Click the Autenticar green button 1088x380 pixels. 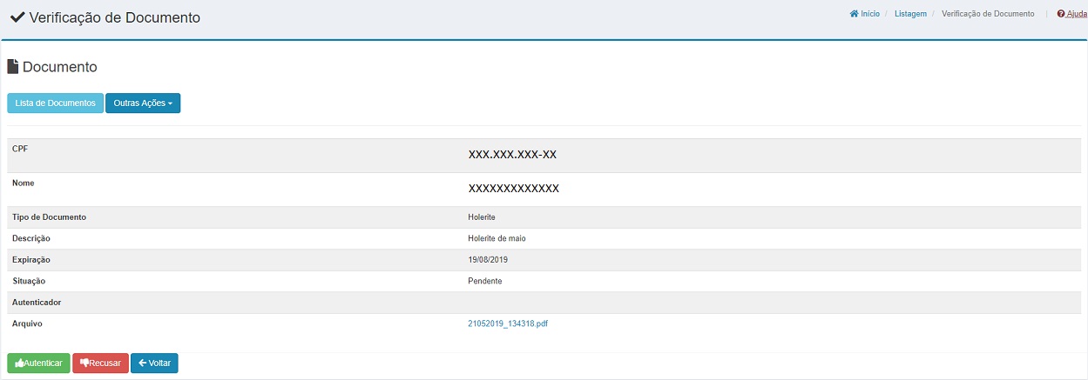38,363
